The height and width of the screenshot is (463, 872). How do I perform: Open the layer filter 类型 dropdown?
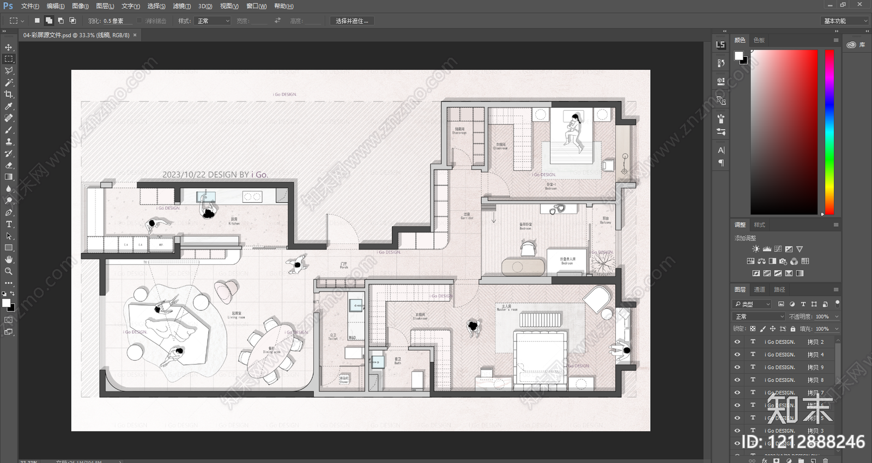click(x=752, y=304)
